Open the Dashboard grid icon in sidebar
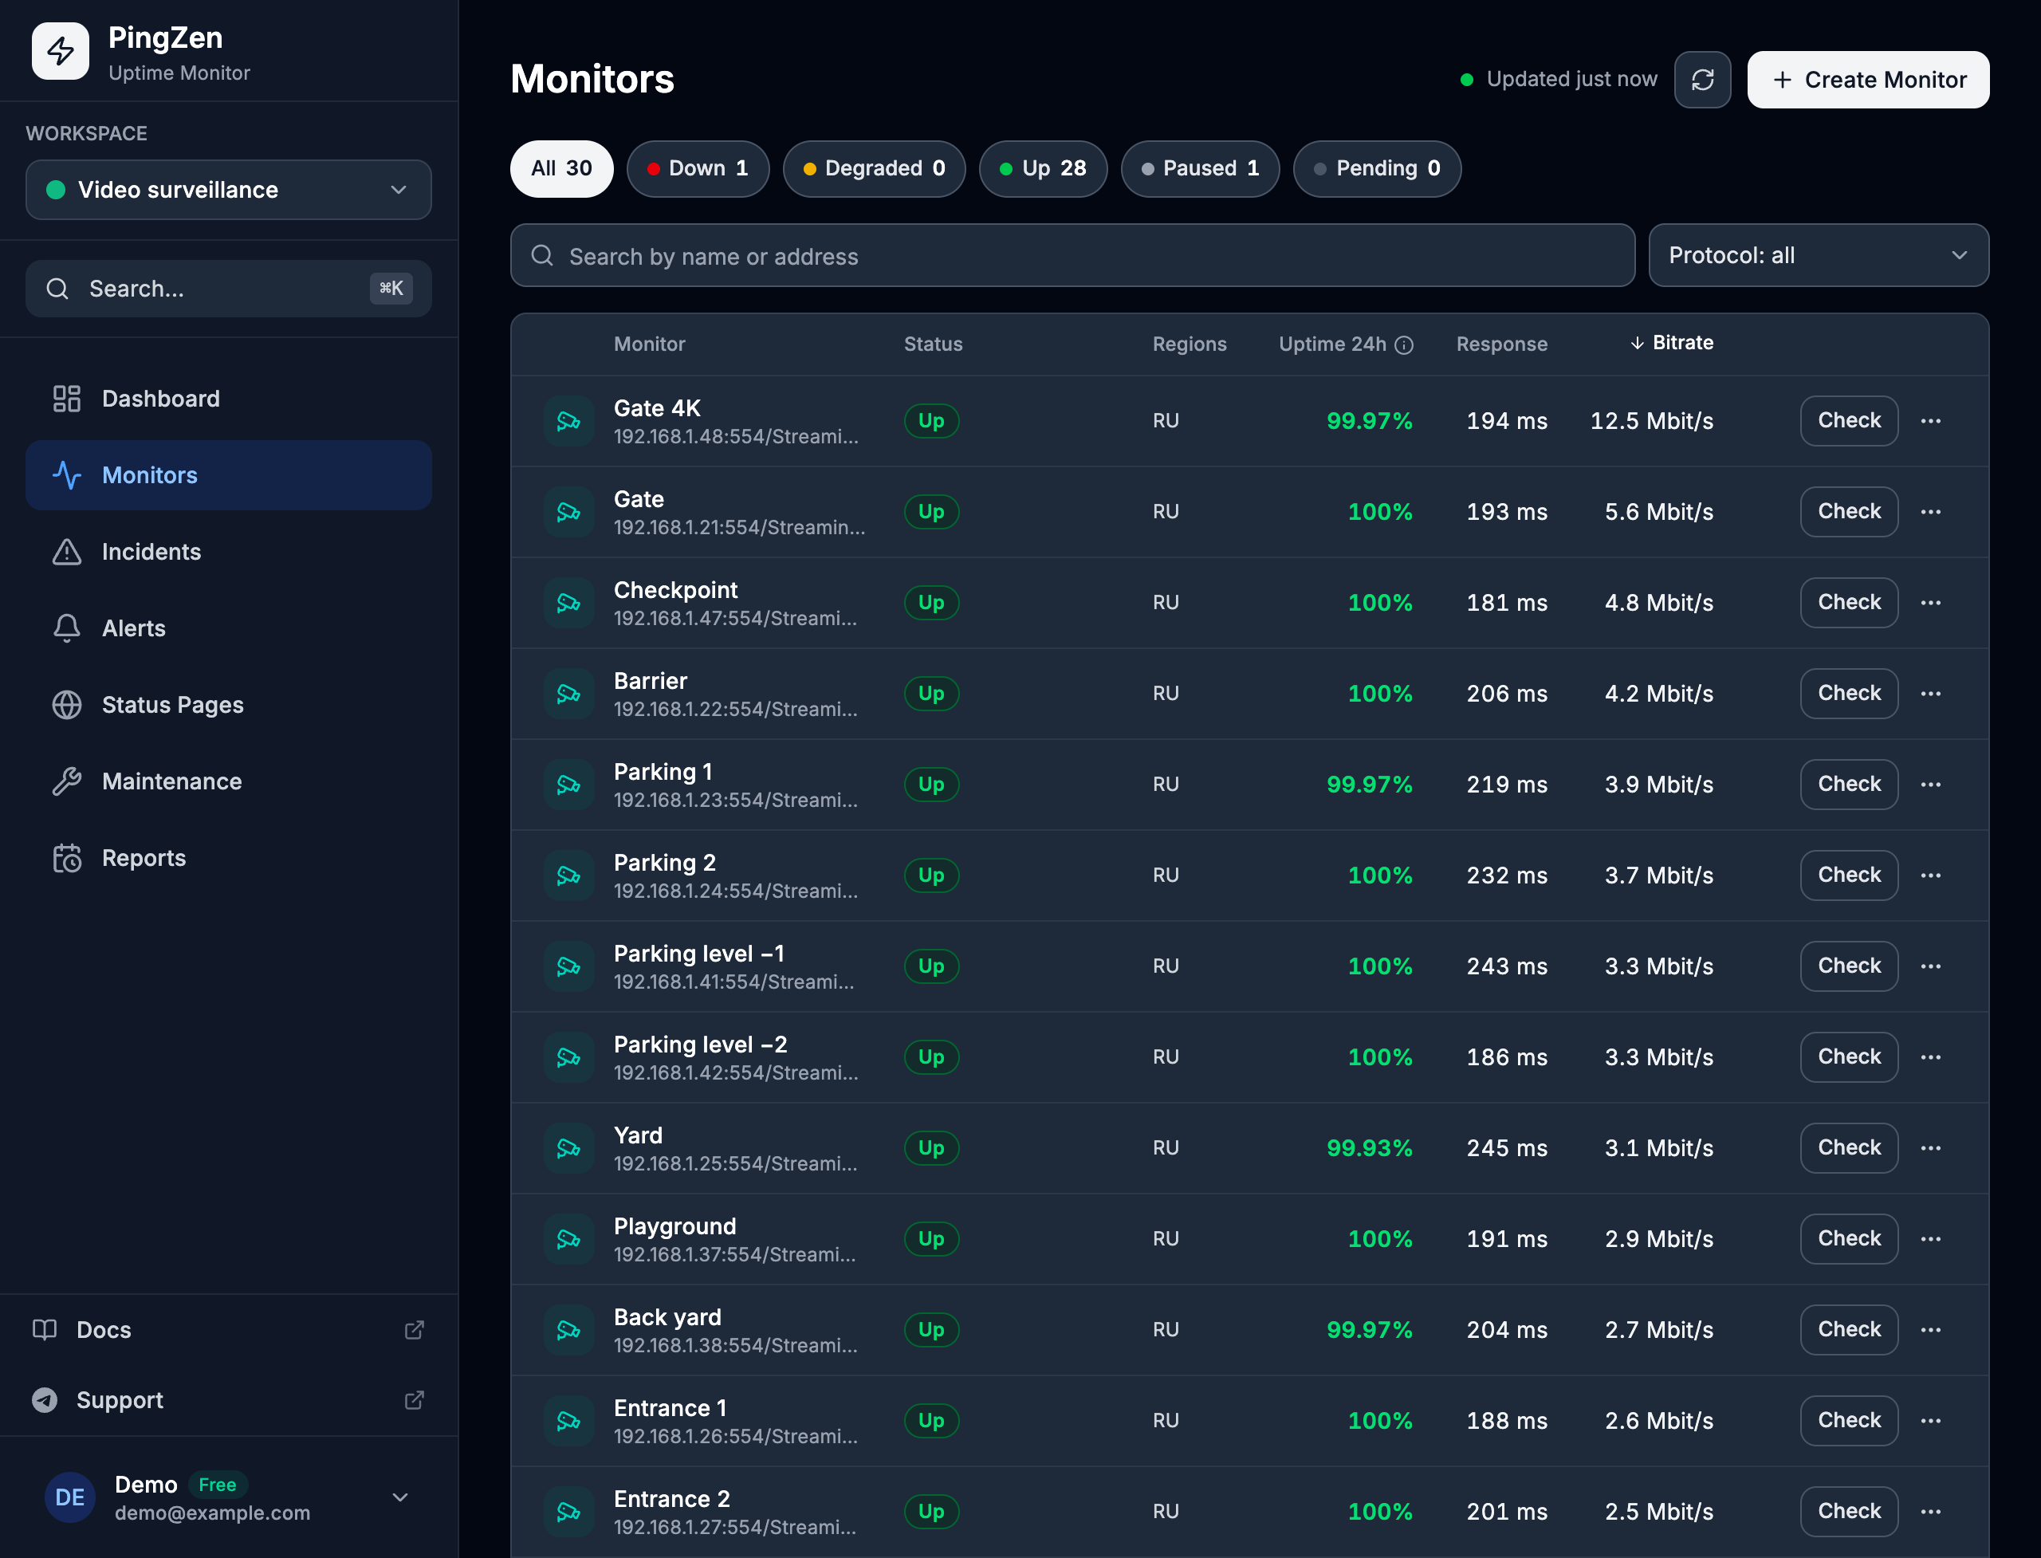The height and width of the screenshot is (1558, 2041). click(x=67, y=399)
